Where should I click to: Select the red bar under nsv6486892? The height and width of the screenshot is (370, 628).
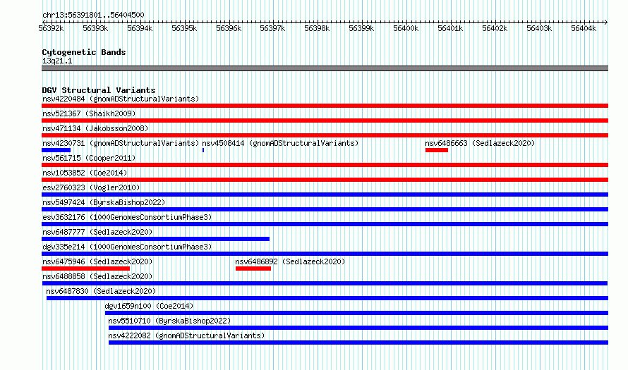(253, 269)
